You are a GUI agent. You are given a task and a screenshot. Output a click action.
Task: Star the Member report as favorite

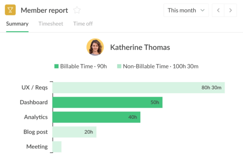tap(77, 10)
